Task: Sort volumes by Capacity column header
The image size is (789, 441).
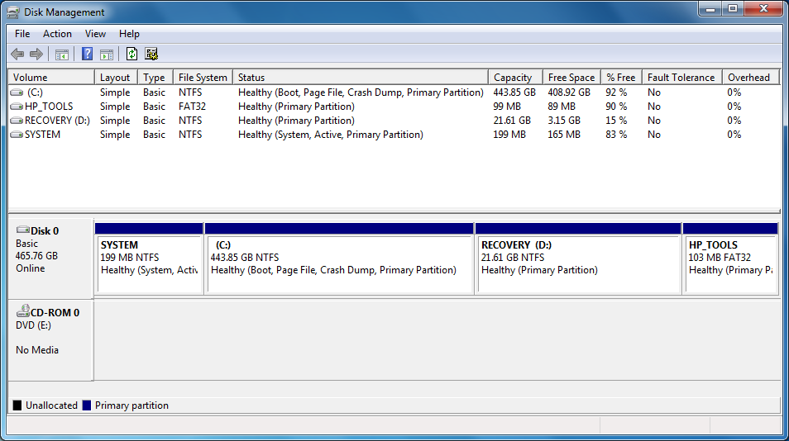Action: (x=515, y=78)
